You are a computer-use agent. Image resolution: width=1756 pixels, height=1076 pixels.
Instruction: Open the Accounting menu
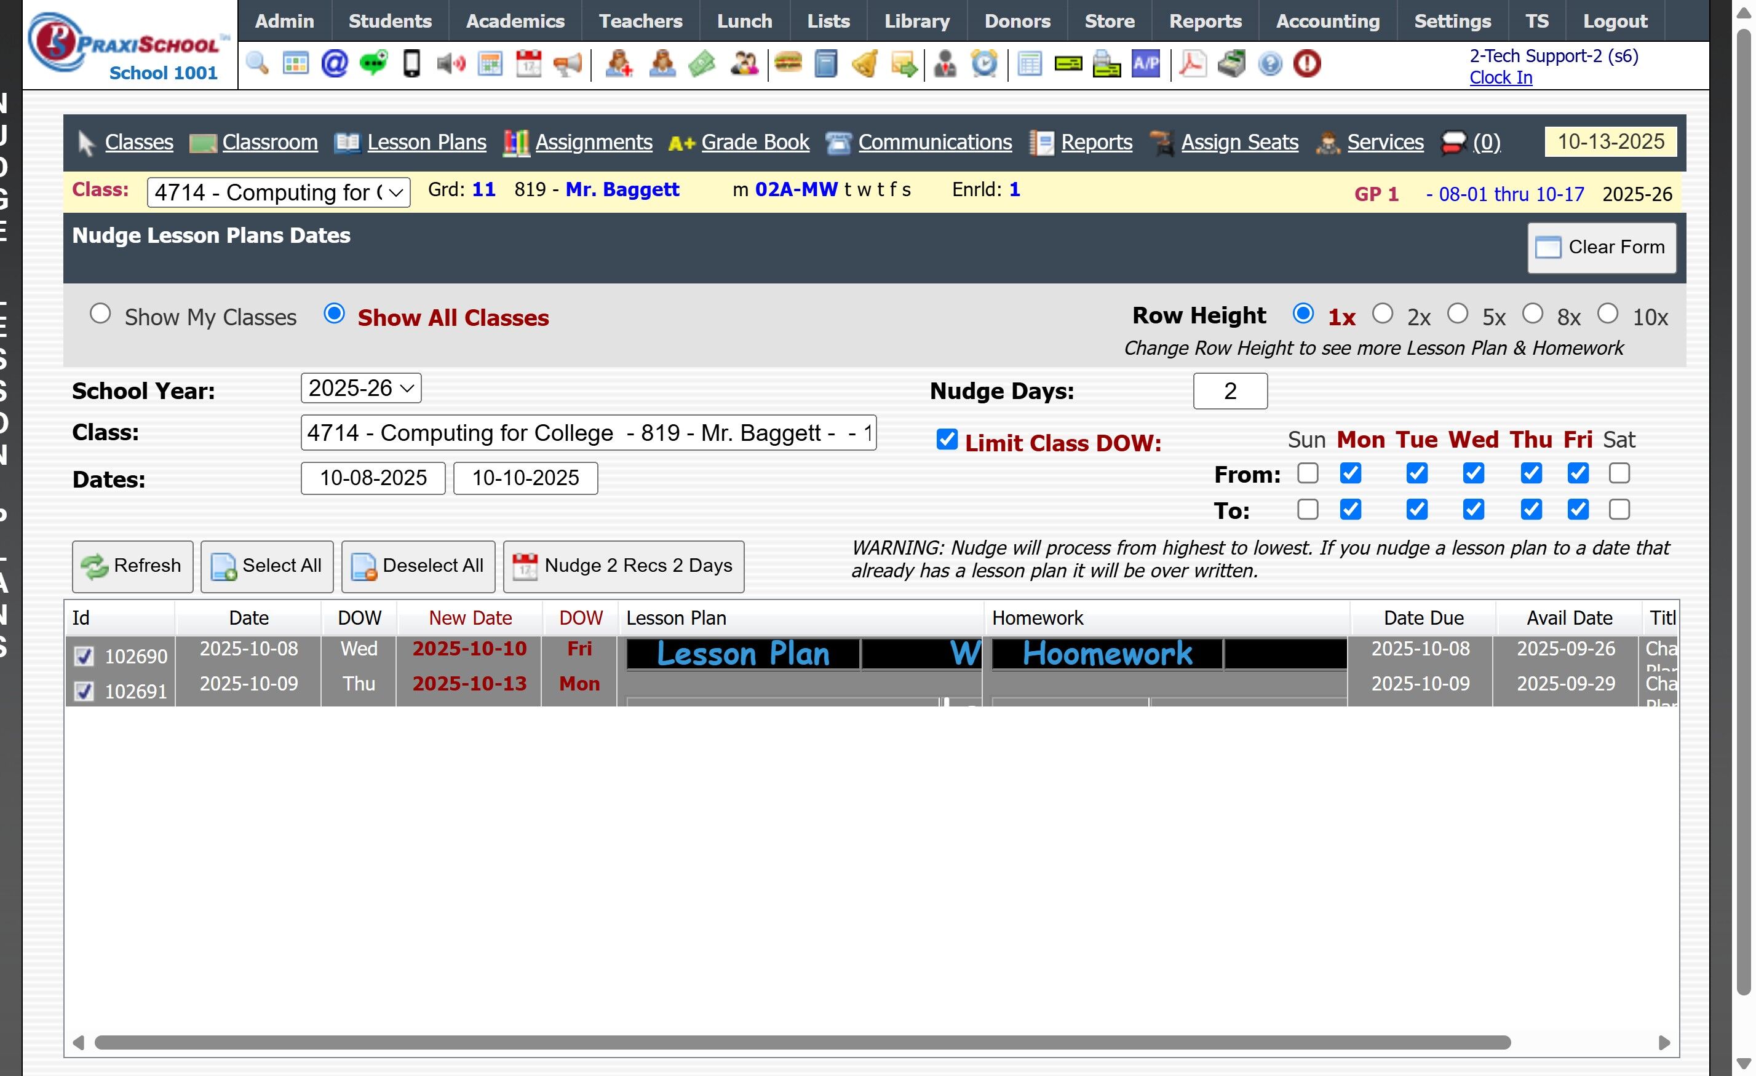(x=1327, y=22)
